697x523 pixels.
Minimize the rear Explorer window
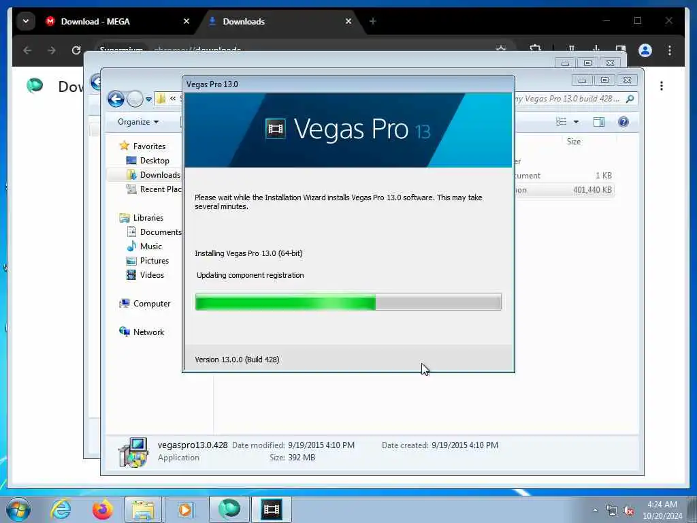point(565,63)
